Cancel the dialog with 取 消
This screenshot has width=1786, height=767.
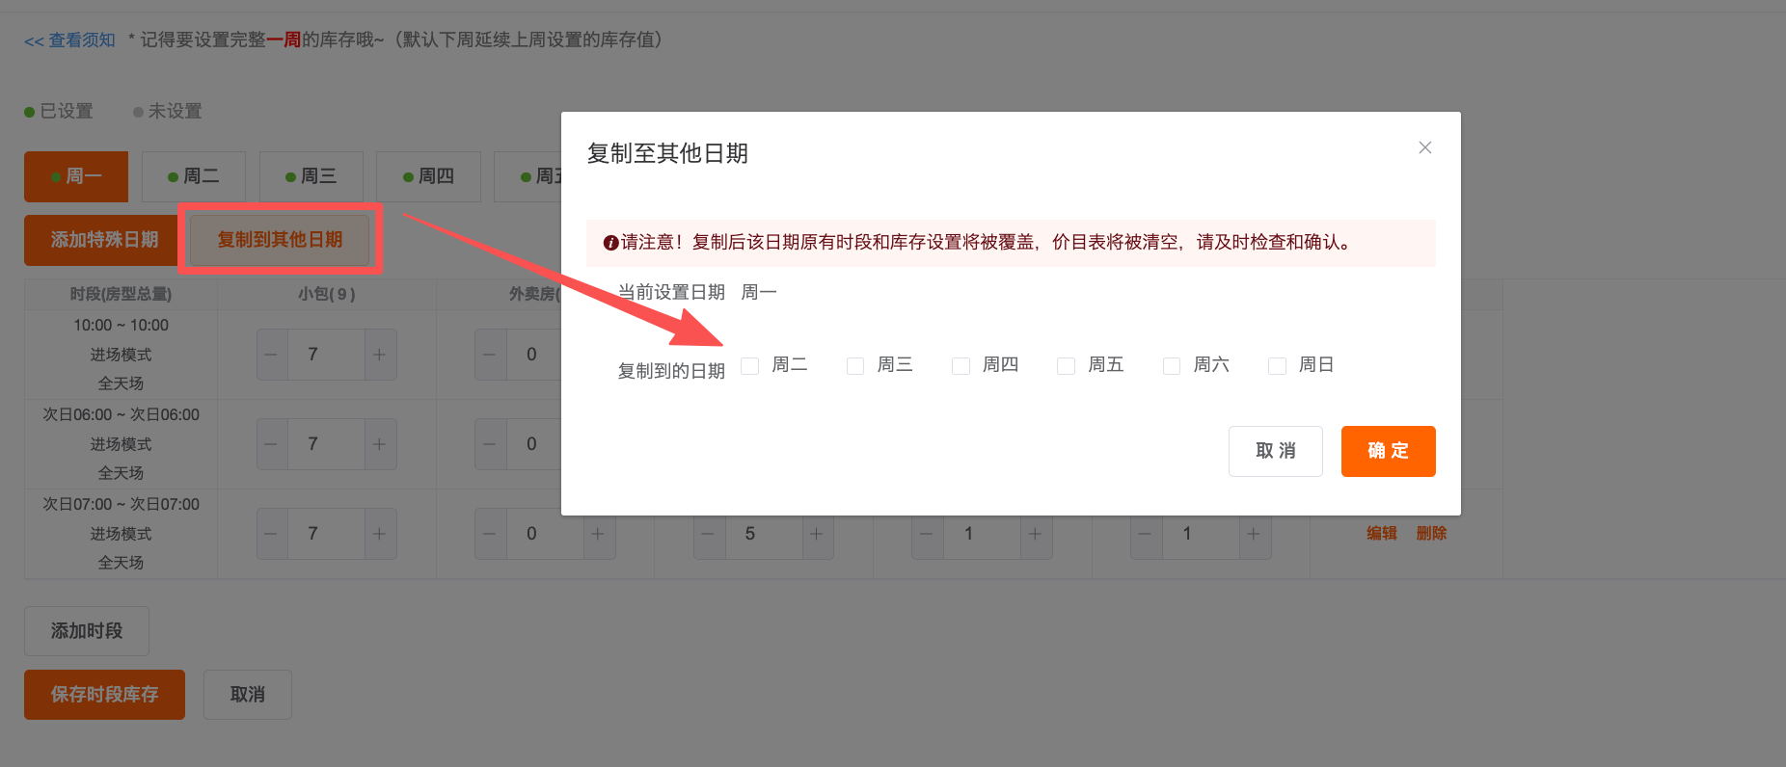pyautogui.click(x=1275, y=451)
